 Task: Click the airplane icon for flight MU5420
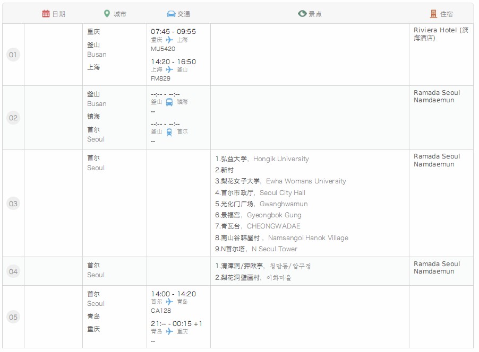tap(169, 40)
